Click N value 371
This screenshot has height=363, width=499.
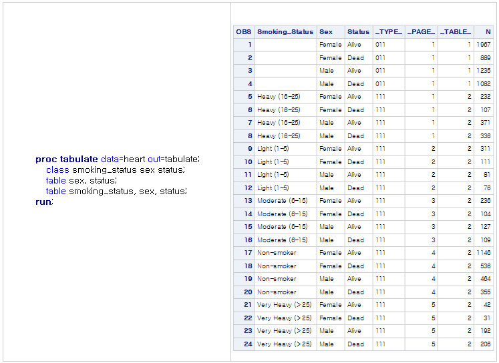[x=486, y=123]
